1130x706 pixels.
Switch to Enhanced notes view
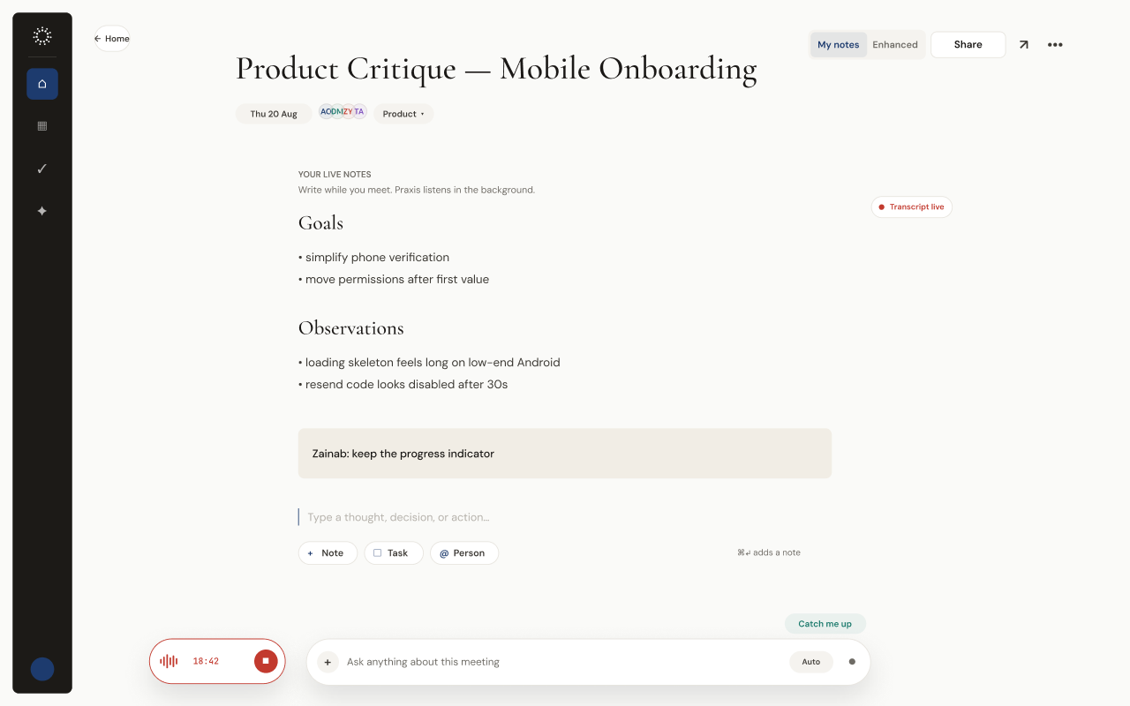click(895, 45)
